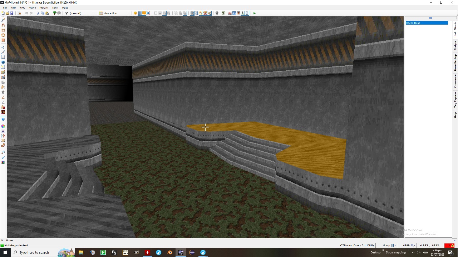Open the color picker wheel tool

tap(3, 126)
